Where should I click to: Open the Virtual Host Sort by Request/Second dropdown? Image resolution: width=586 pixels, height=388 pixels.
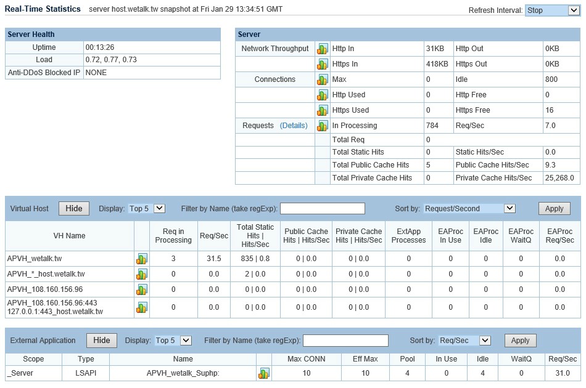(x=470, y=209)
